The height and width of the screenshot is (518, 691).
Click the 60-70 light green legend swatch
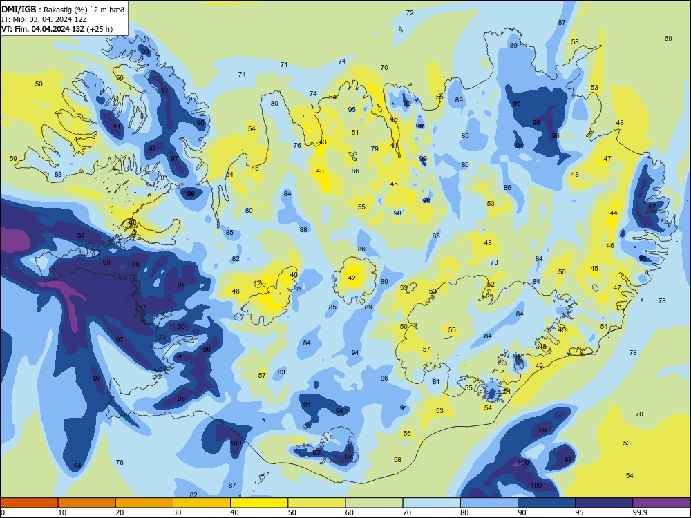(x=374, y=503)
